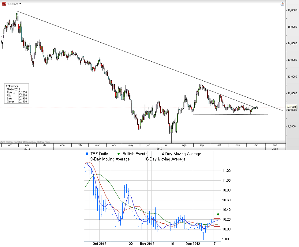Click the green Bullish Events legend dot
The width and height of the screenshot is (299, 247).
click(x=119, y=154)
